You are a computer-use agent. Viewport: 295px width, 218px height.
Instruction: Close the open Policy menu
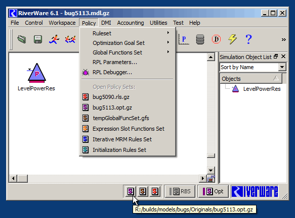(x=89, y=23)
